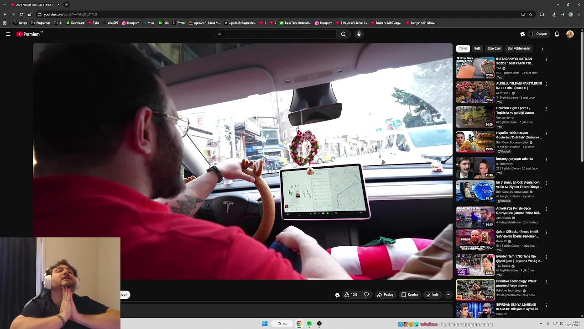Screen dimensions: 584x329
Task: Open options for Amerika'da Polisle Gece video
Action: pyautogui.click(x=546, y=209)
